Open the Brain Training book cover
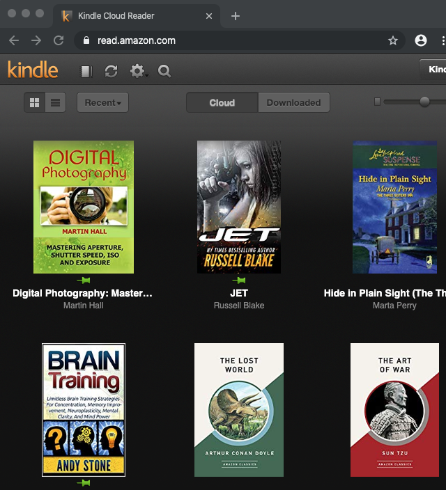The image size is (446, 490). point(84,410)
